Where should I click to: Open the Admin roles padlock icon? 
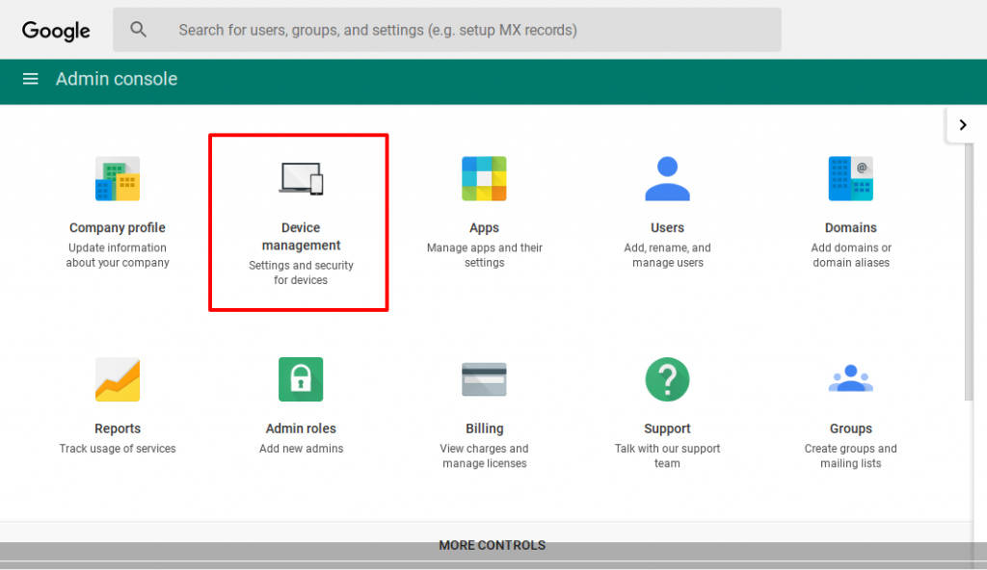click(x=301, y=379)
